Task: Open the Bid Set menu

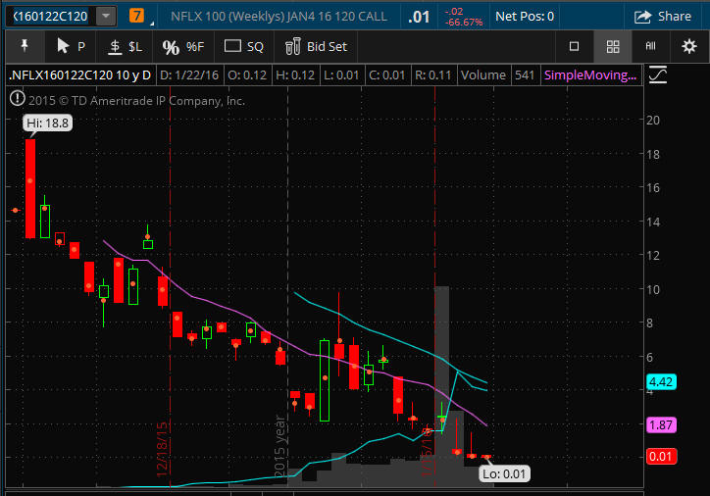Action: point(316,46)
